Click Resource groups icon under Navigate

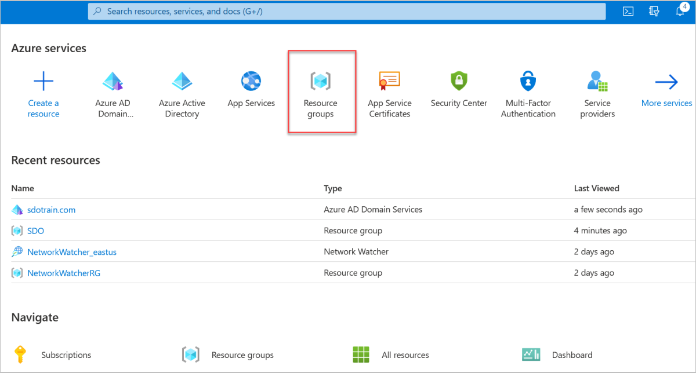point(191,354)
